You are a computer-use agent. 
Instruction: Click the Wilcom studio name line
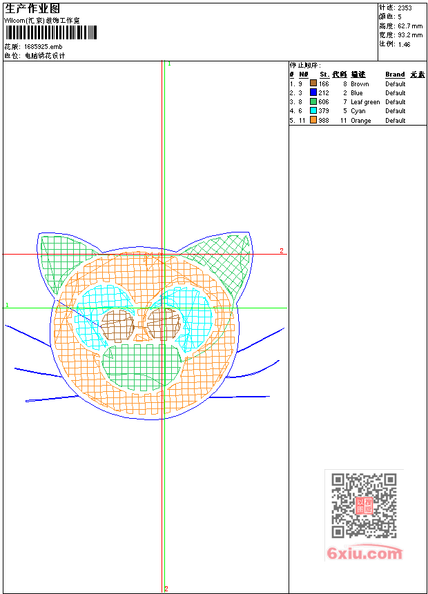click(42, 21)
